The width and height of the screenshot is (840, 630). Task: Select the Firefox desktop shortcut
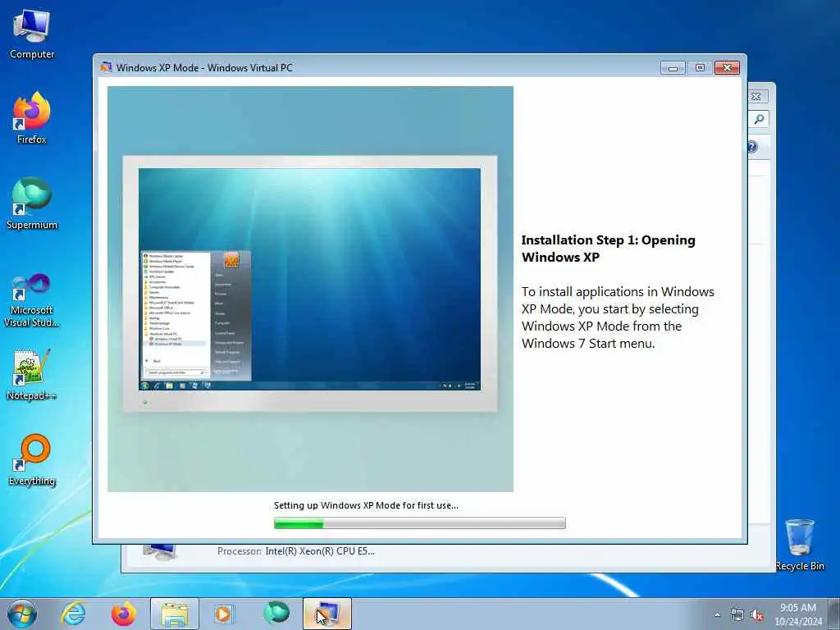pyautogui.click(x=32, y=118)
